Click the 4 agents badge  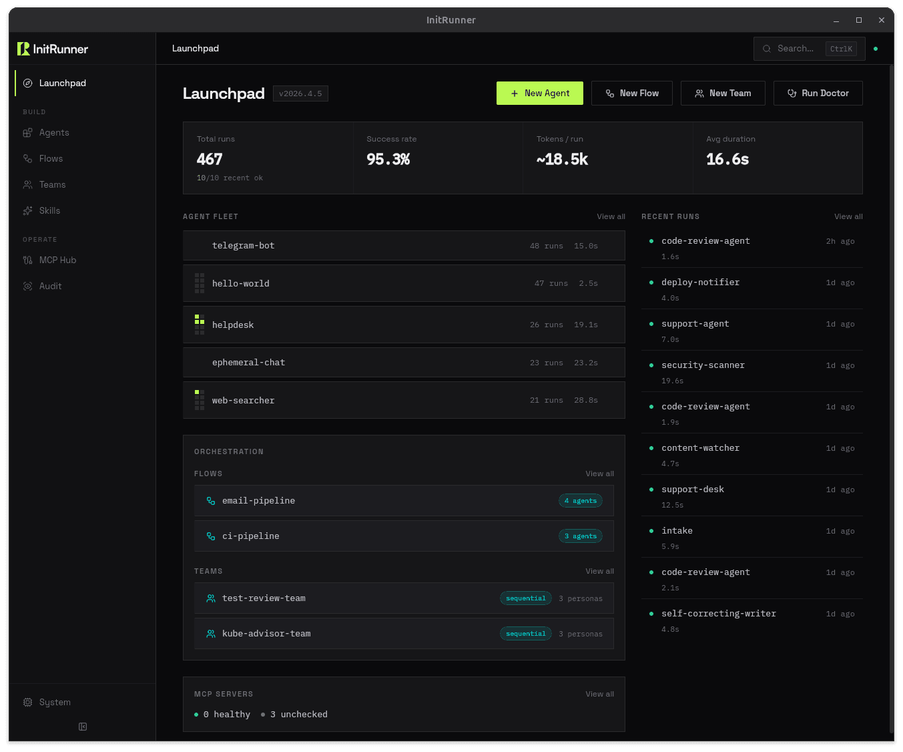581,501
